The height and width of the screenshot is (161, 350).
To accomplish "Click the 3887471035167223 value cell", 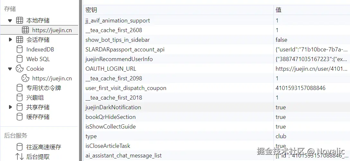I will coord(312,59).
